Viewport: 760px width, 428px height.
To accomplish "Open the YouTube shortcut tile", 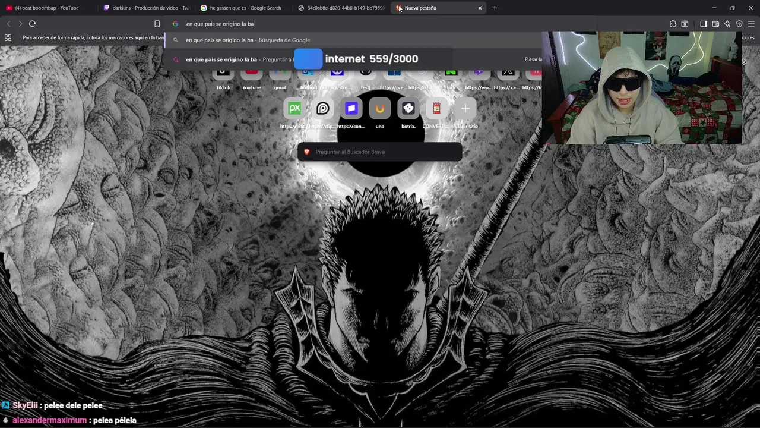I will coord(252,78).
